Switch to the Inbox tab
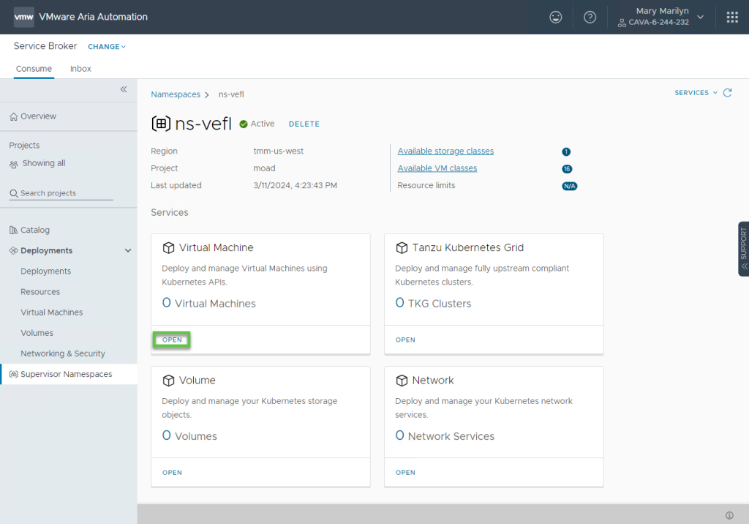 (80, 69)
